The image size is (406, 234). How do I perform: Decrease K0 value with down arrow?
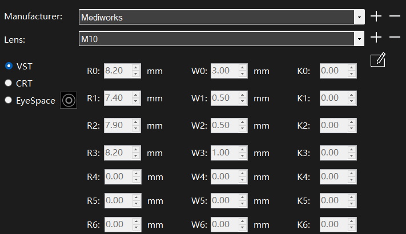(352, 75)
